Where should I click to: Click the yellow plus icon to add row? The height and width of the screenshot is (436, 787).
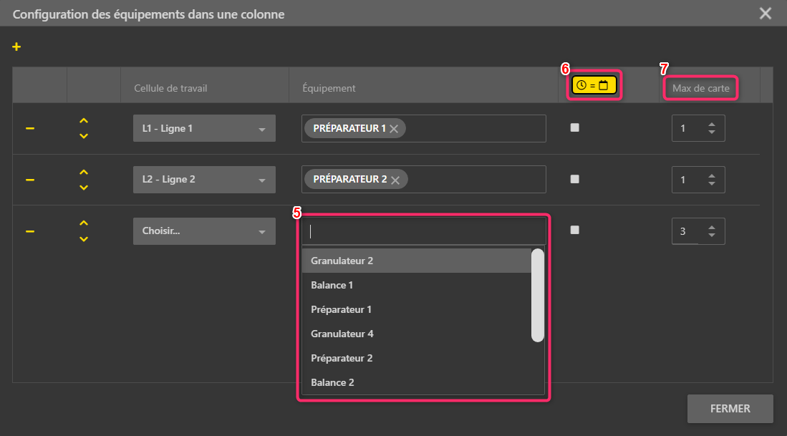16,47
